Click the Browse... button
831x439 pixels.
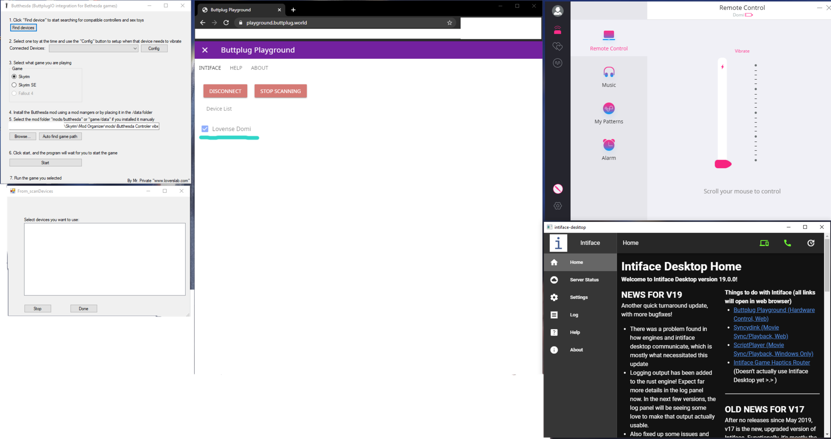23,136
